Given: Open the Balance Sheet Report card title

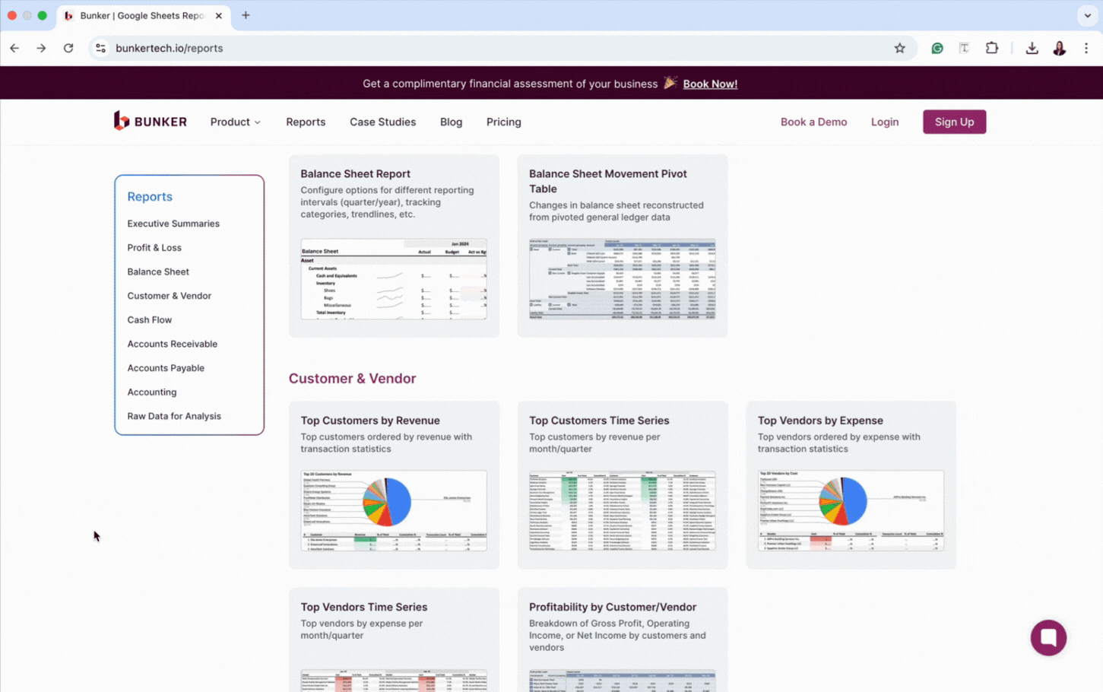Looking at the screenshot, I should [355, 174].
